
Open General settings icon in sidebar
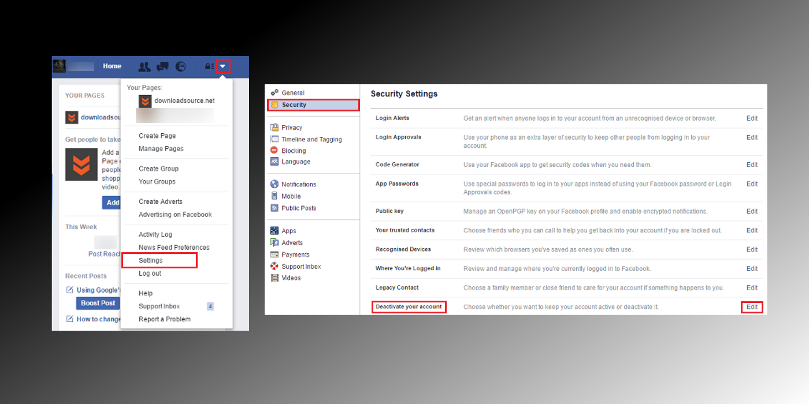[x=274, y=92]
